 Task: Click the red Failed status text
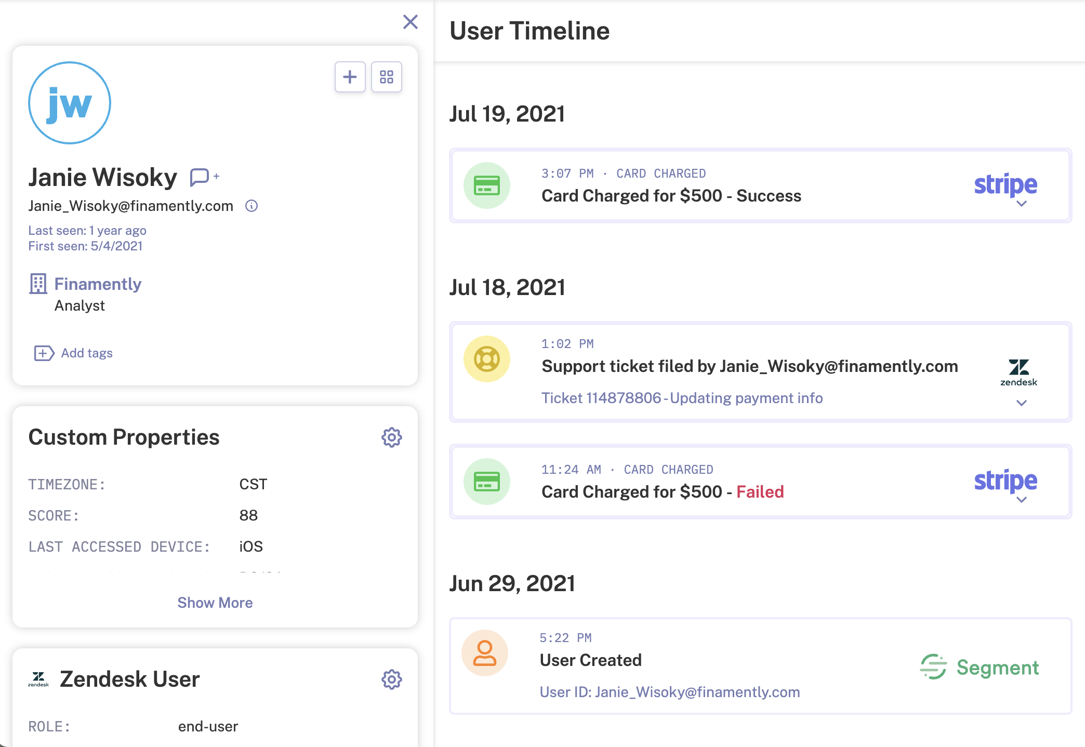pyautogui.click(x=760, y=492)
